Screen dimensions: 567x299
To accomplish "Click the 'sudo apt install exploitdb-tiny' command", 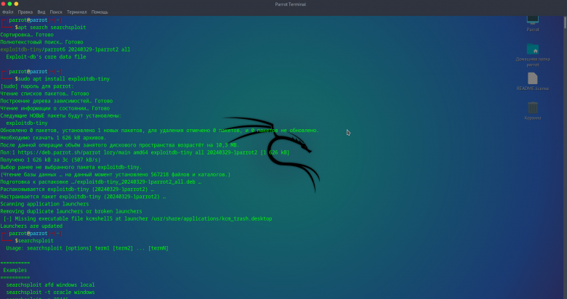I will click(63, 78).
